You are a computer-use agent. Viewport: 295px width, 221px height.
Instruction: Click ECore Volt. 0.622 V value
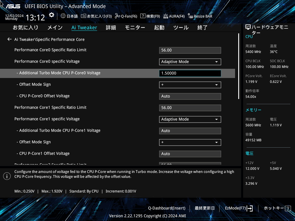pos(276,81)
